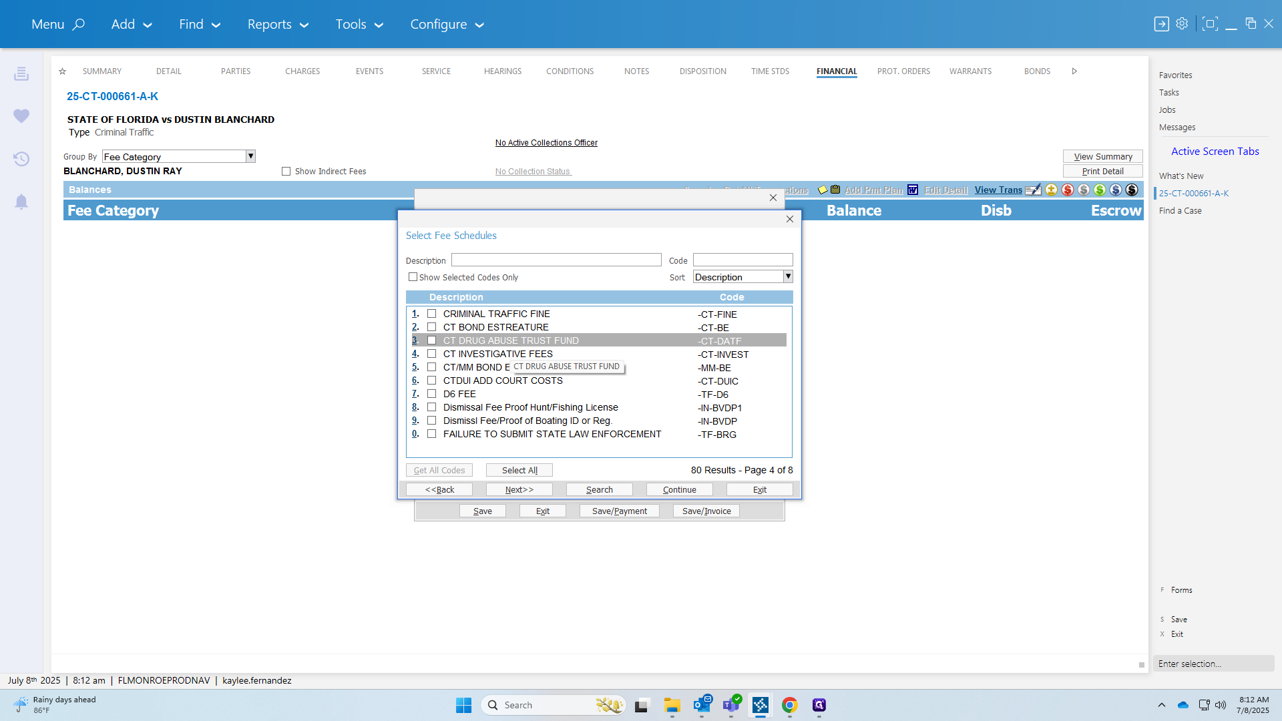Click the Save/Payment button
Screen dimensions: 1282x721
[x=619, y=511]
